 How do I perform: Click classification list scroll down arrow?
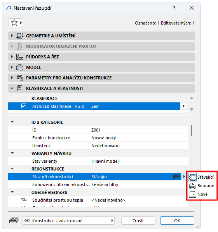(192, 109)
